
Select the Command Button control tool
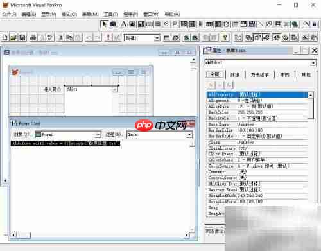coord(150,24)
